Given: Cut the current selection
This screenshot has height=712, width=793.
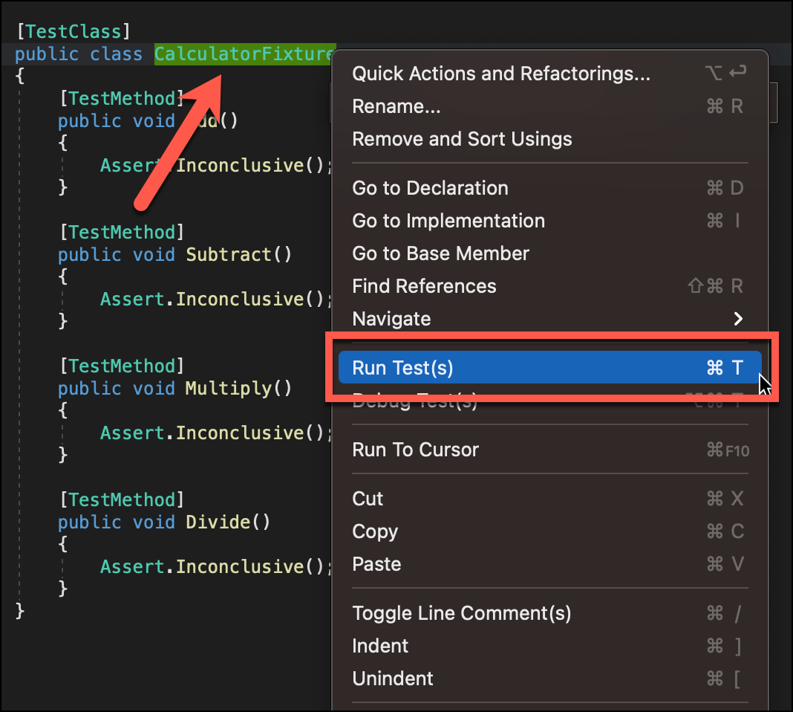Looking at the screenshot, I should (367, 499).
